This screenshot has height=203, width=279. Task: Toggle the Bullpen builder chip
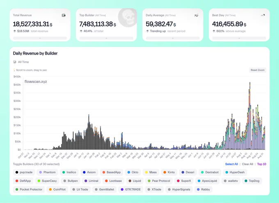[71, 181]
